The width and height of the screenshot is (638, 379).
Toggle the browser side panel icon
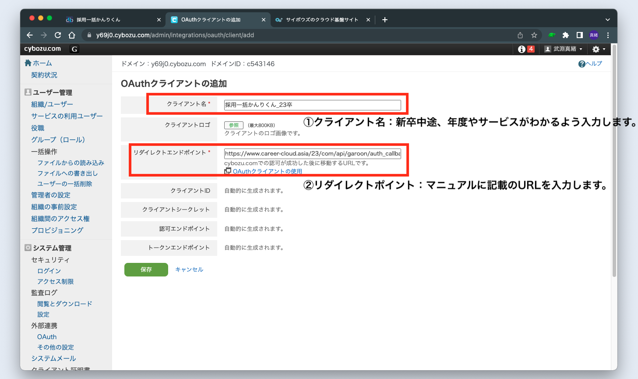point(579,35)
